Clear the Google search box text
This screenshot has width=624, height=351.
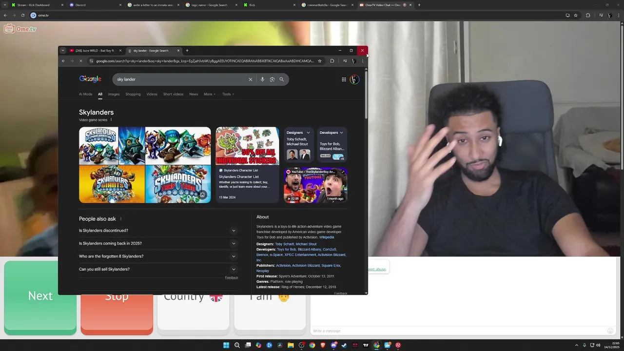(251, 79)
